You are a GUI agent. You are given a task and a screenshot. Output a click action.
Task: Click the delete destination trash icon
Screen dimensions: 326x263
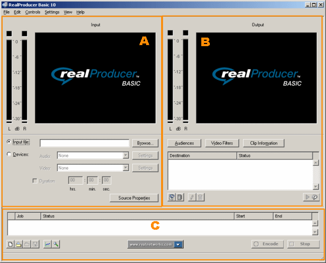(200, 198)
